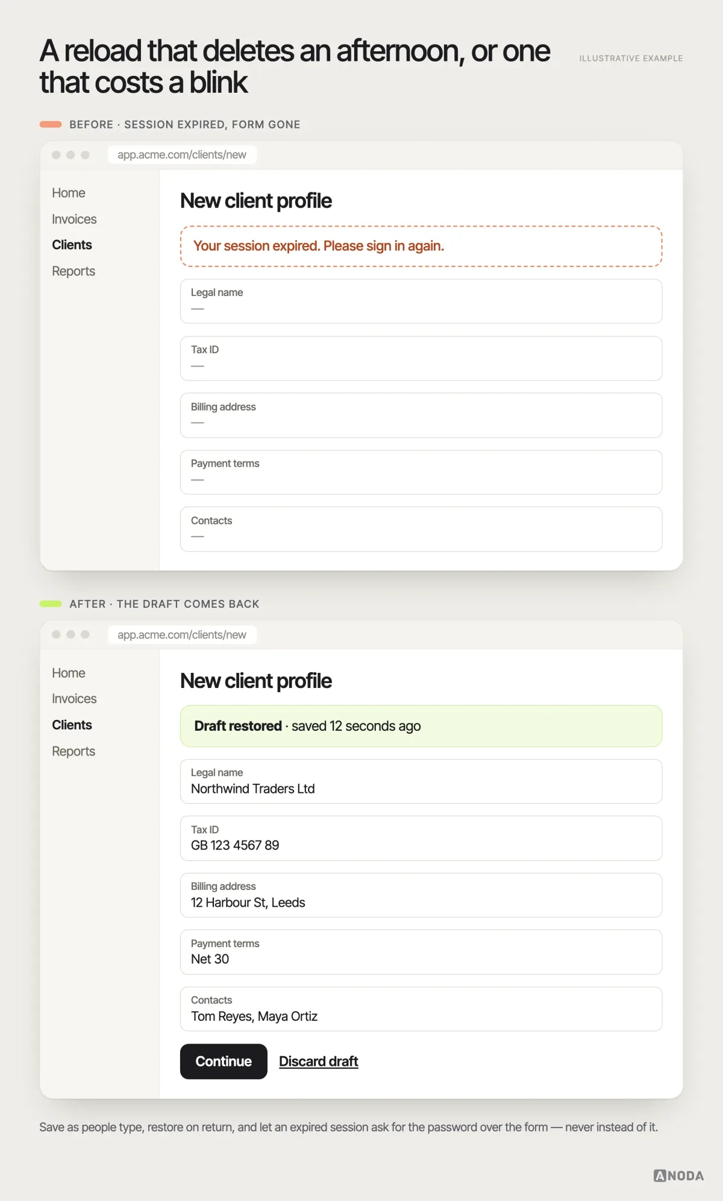Click the 12 Harbour St, Leeds address field

421,895
